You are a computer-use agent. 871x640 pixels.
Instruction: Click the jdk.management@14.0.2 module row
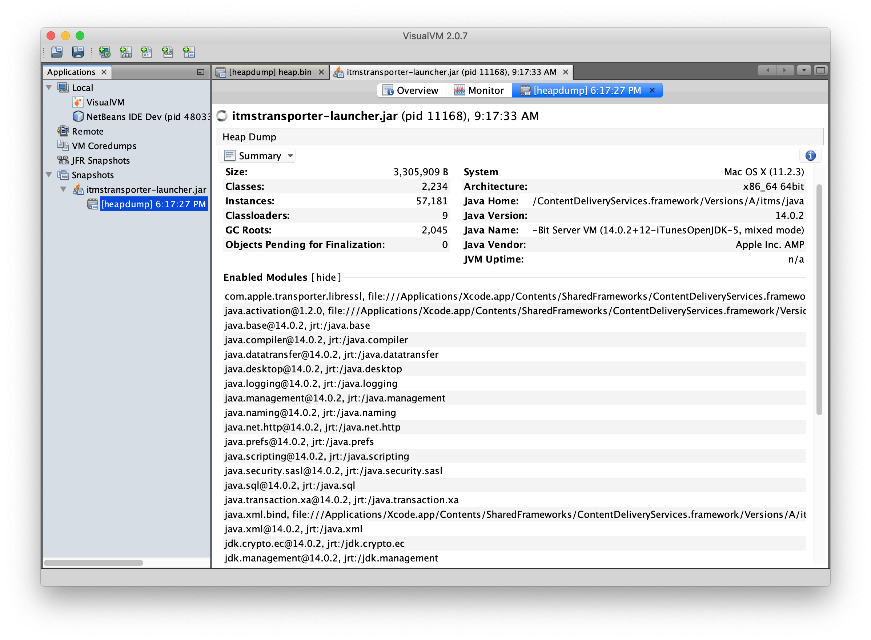(x=515, y=558)
